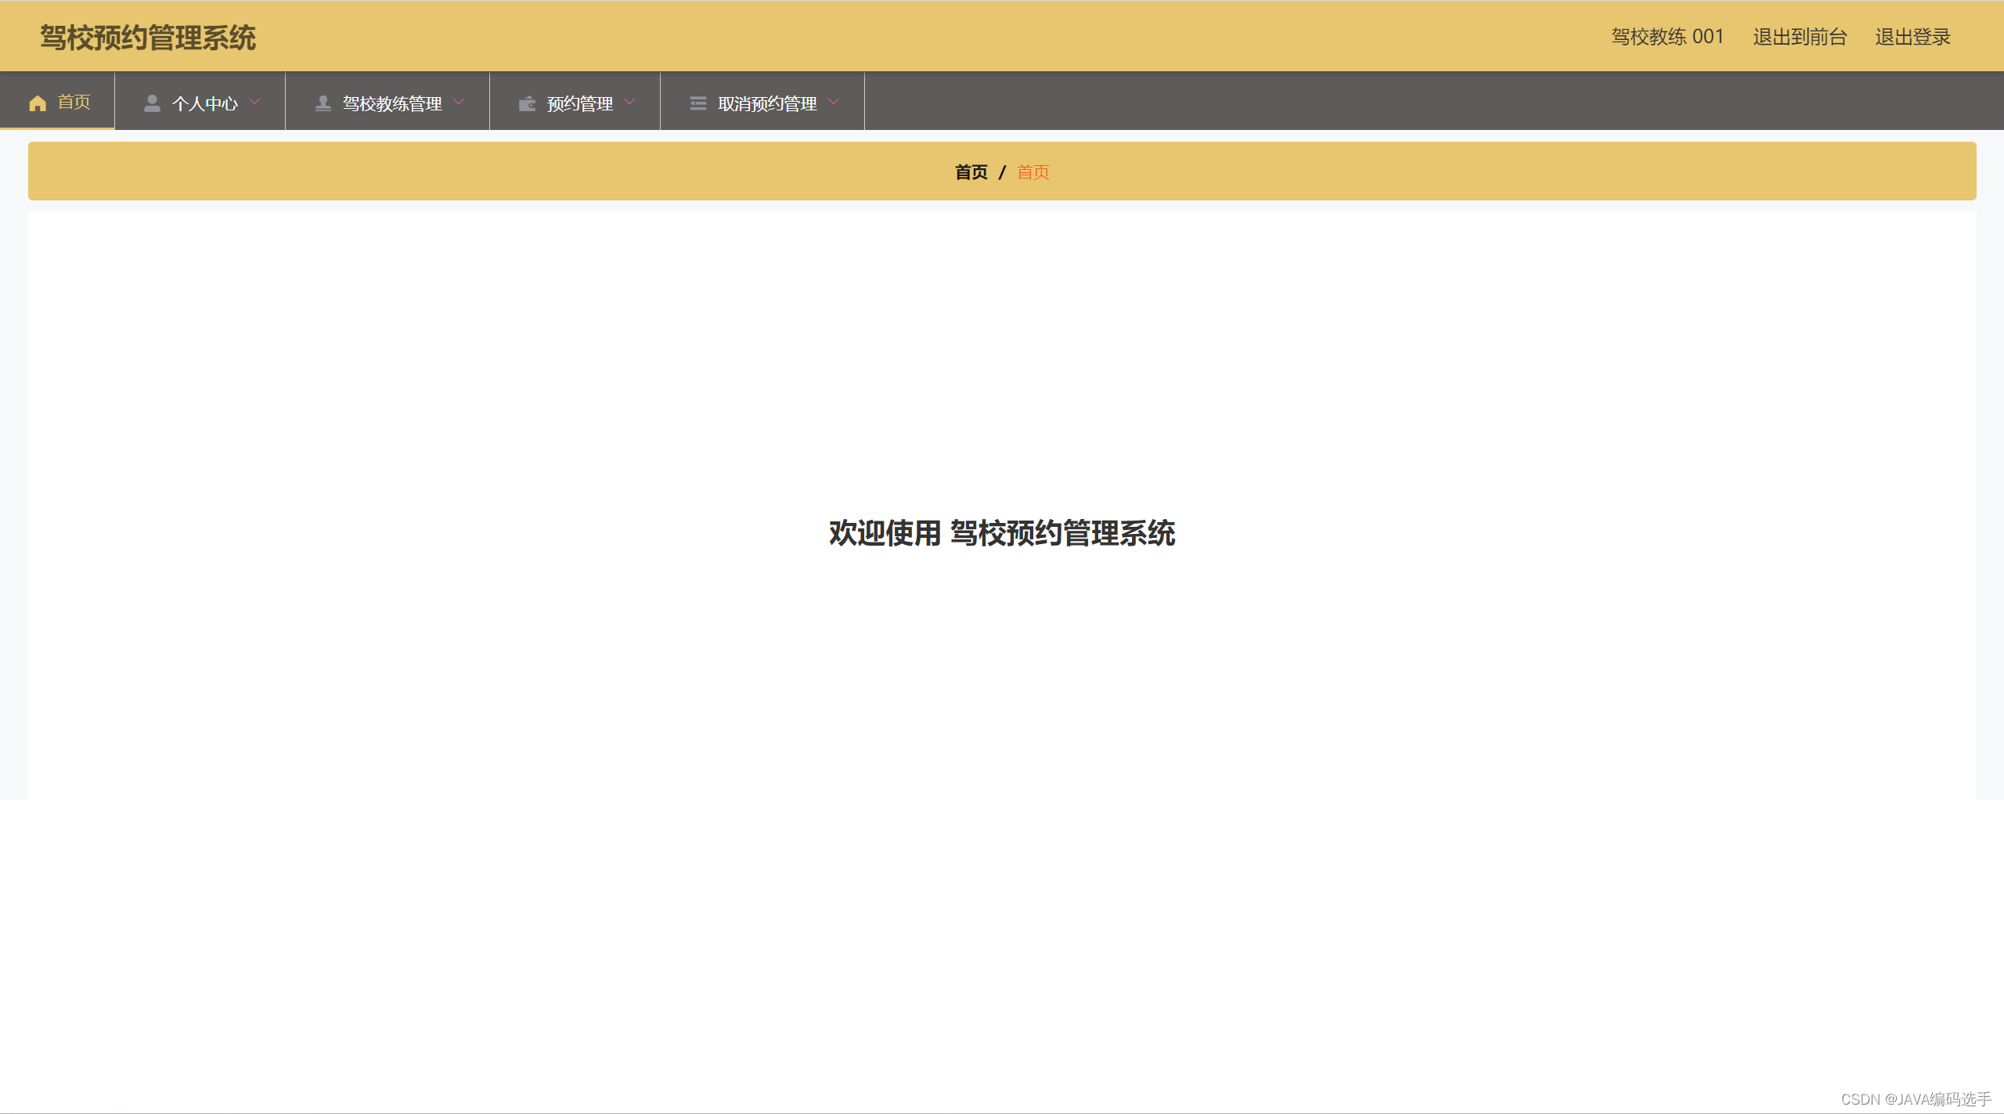Click the list icon on 取消预约管理
The image size is (2004, 1114).
pyautogui.click(x=698, y=102)
